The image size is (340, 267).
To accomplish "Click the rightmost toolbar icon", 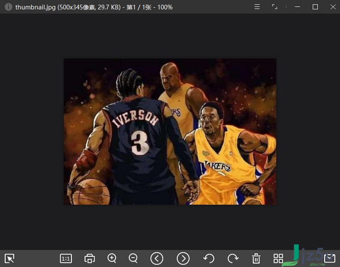I will tap(330, 258).
